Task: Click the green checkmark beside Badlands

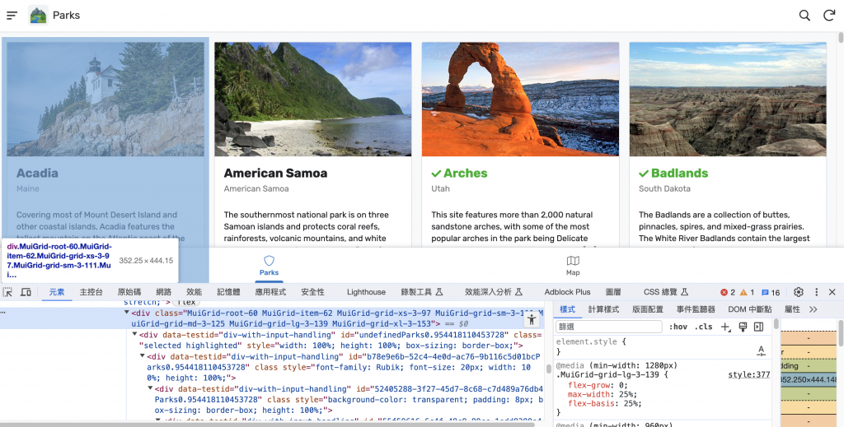Action: 644,174
